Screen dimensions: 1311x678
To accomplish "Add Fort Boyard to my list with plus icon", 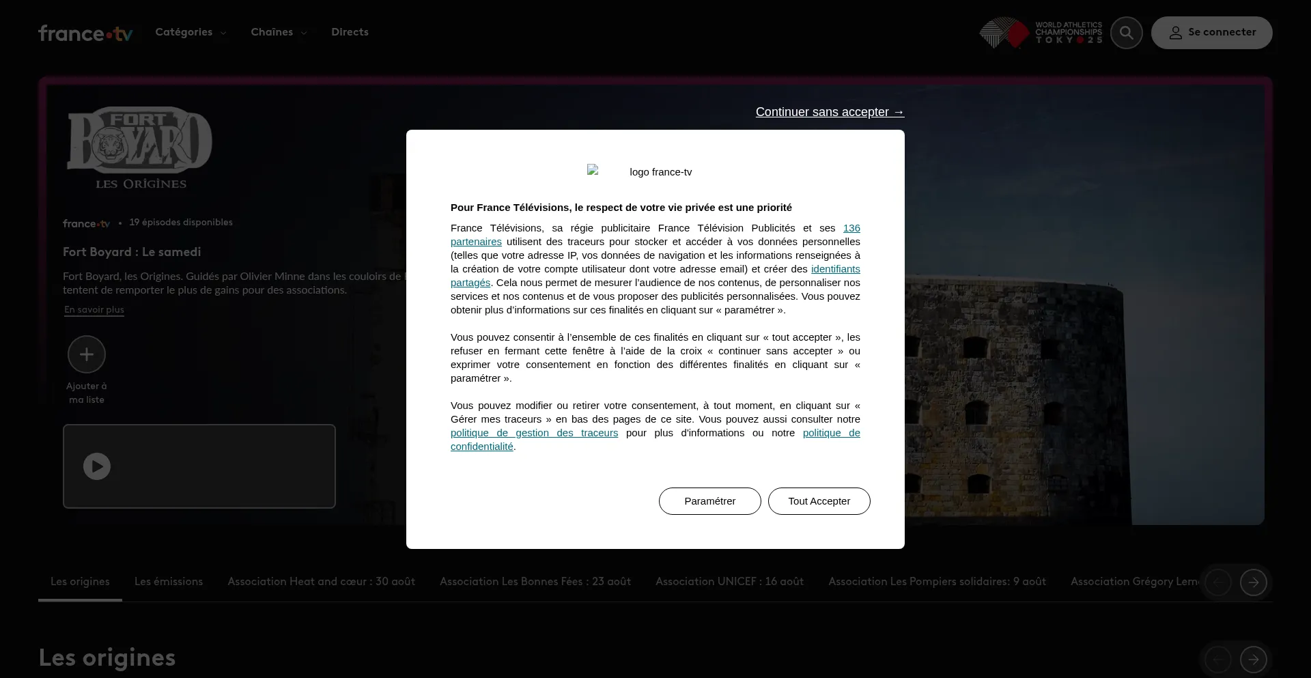I will [87, 354].
